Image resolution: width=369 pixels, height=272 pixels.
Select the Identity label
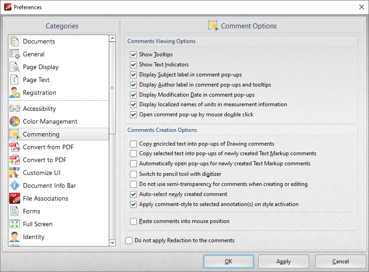click(34, 237)
